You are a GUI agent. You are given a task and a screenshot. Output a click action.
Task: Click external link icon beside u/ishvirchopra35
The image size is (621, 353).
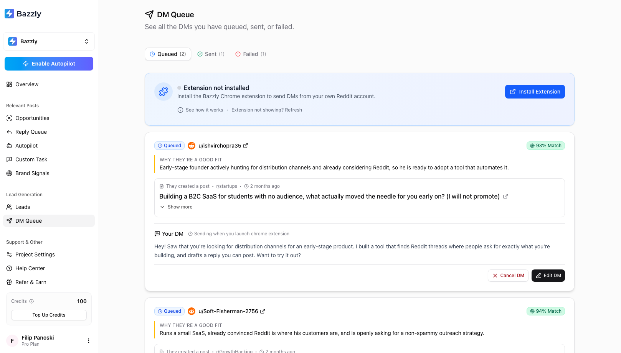(x=246, y=146)
